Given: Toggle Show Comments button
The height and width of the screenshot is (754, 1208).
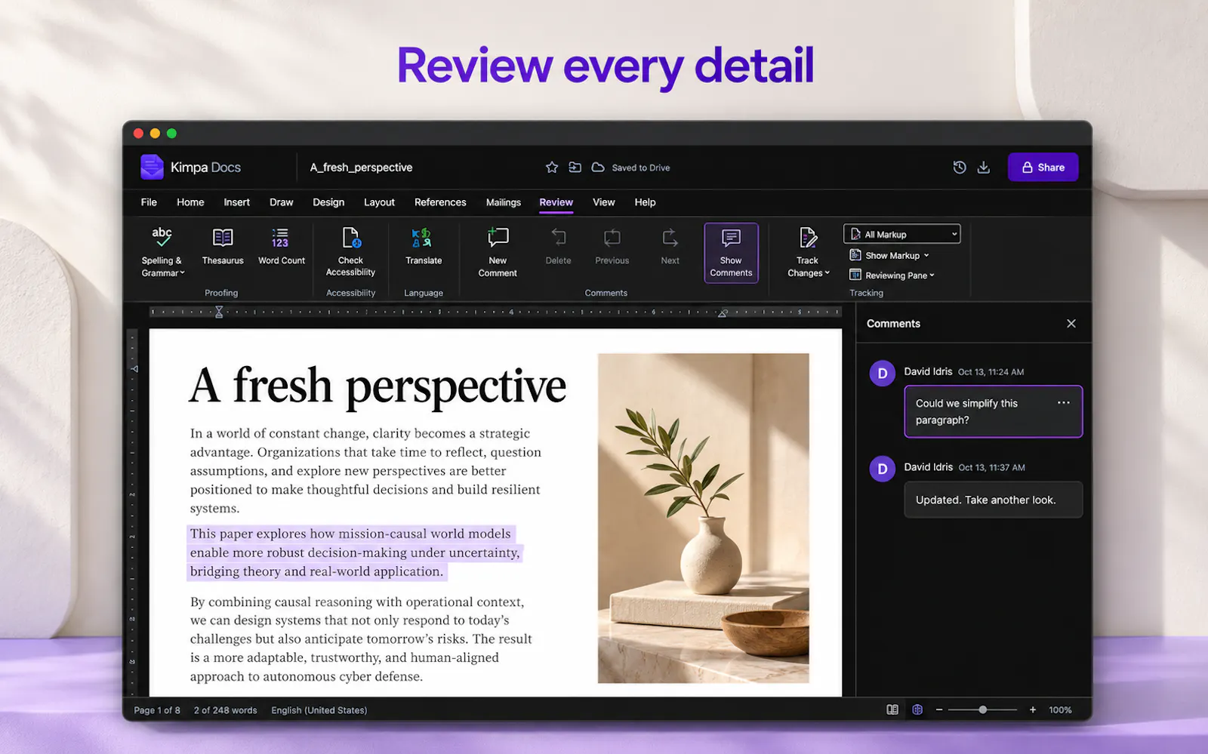Looking at the screenshot, I should tap(731, 253).
